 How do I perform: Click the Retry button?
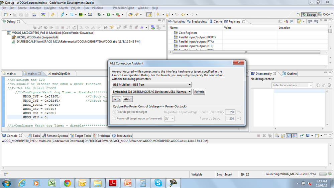click(x=117, y=99)
